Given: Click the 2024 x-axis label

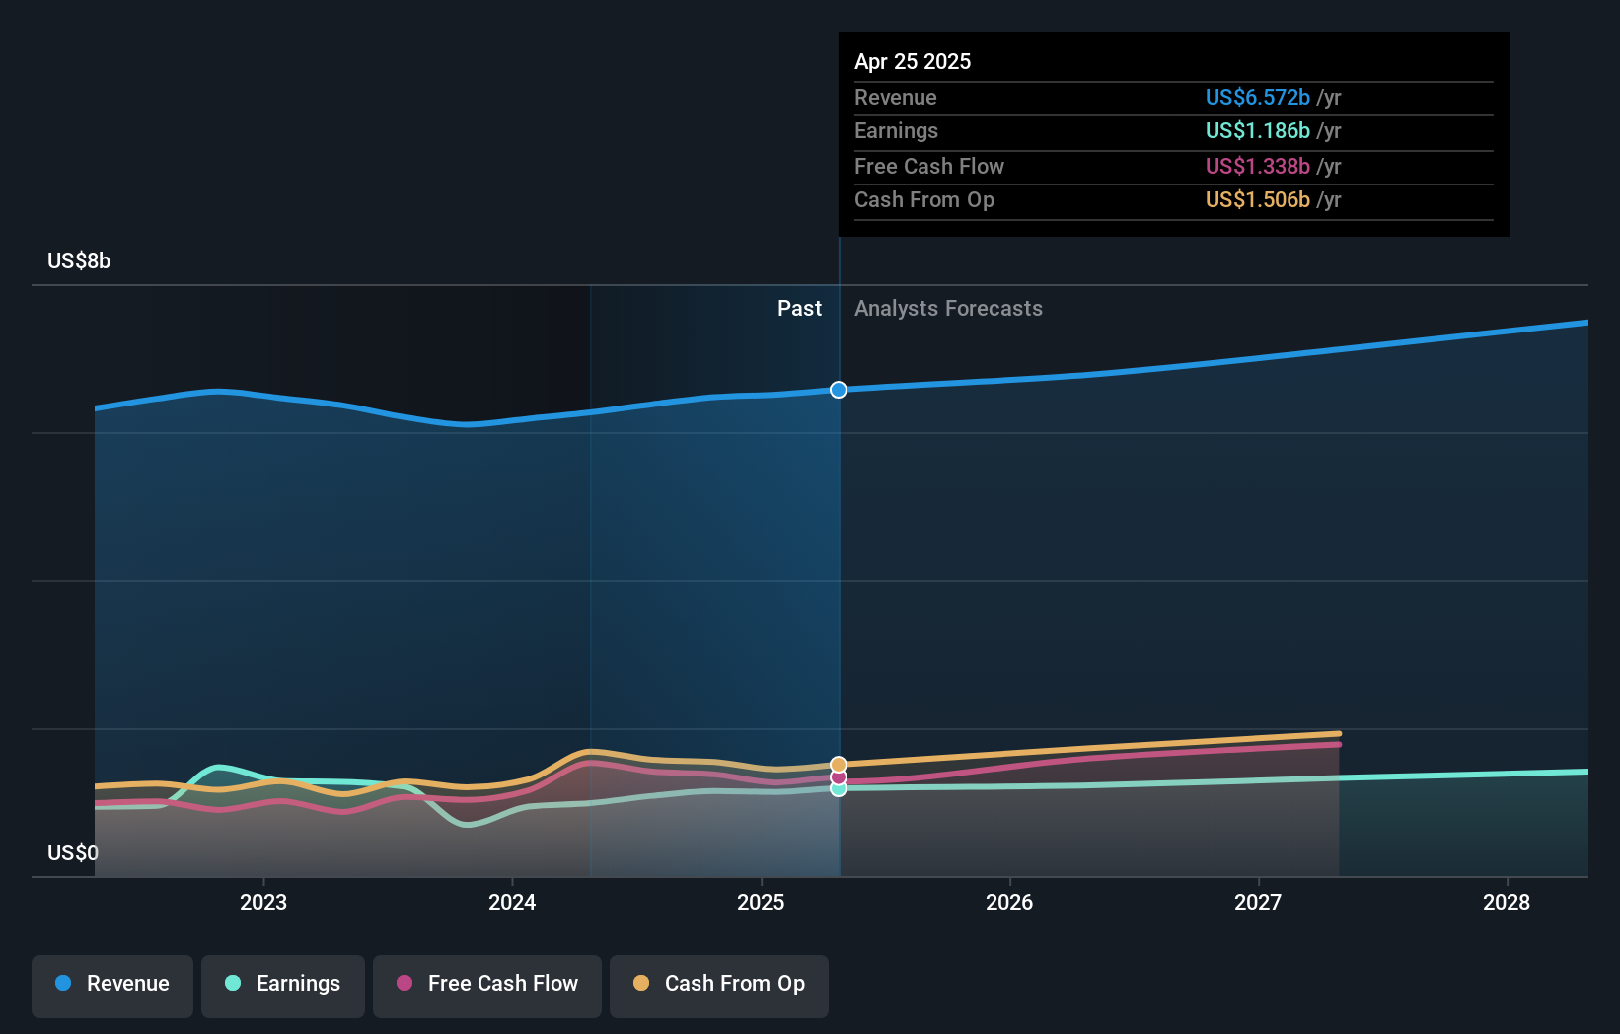Looking at the screenshot, I should (x=512, y=902).
